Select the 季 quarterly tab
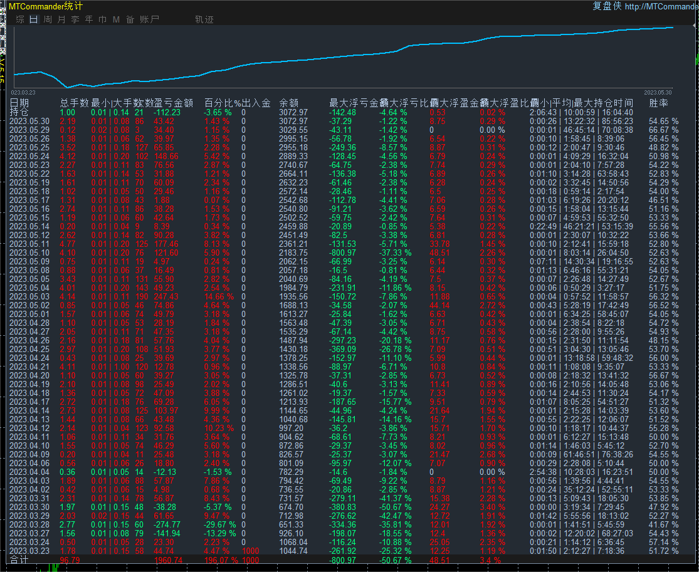The image size is (699, 572). tap(75, 19)
